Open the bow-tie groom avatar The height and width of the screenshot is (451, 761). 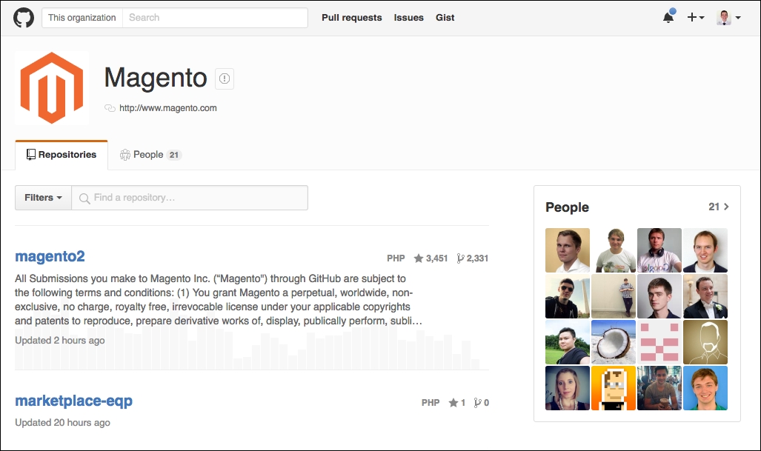705,296
